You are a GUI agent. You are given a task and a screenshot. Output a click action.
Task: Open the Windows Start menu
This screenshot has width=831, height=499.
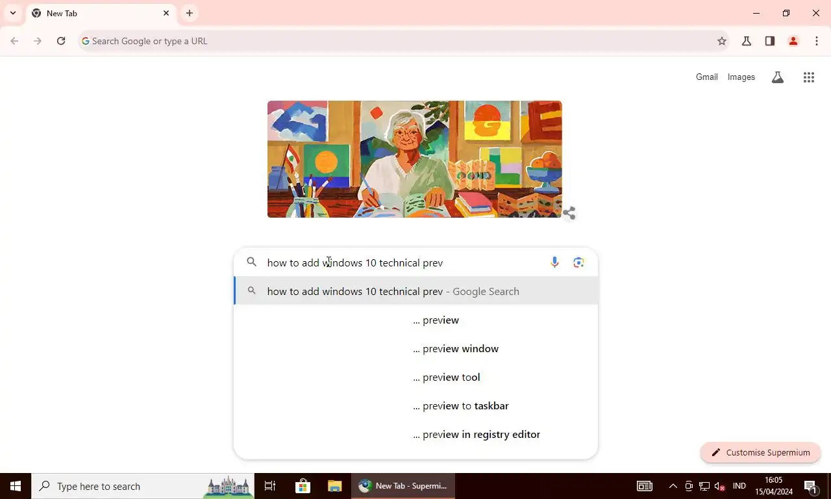(x=16, y=486)
